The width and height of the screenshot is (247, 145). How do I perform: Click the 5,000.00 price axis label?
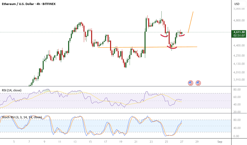239,8
